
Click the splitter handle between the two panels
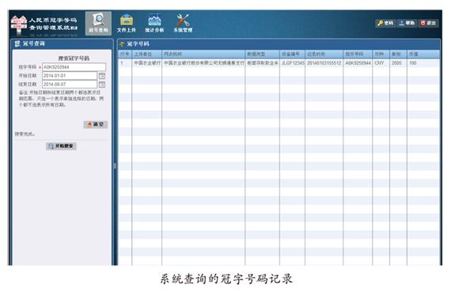115,166
